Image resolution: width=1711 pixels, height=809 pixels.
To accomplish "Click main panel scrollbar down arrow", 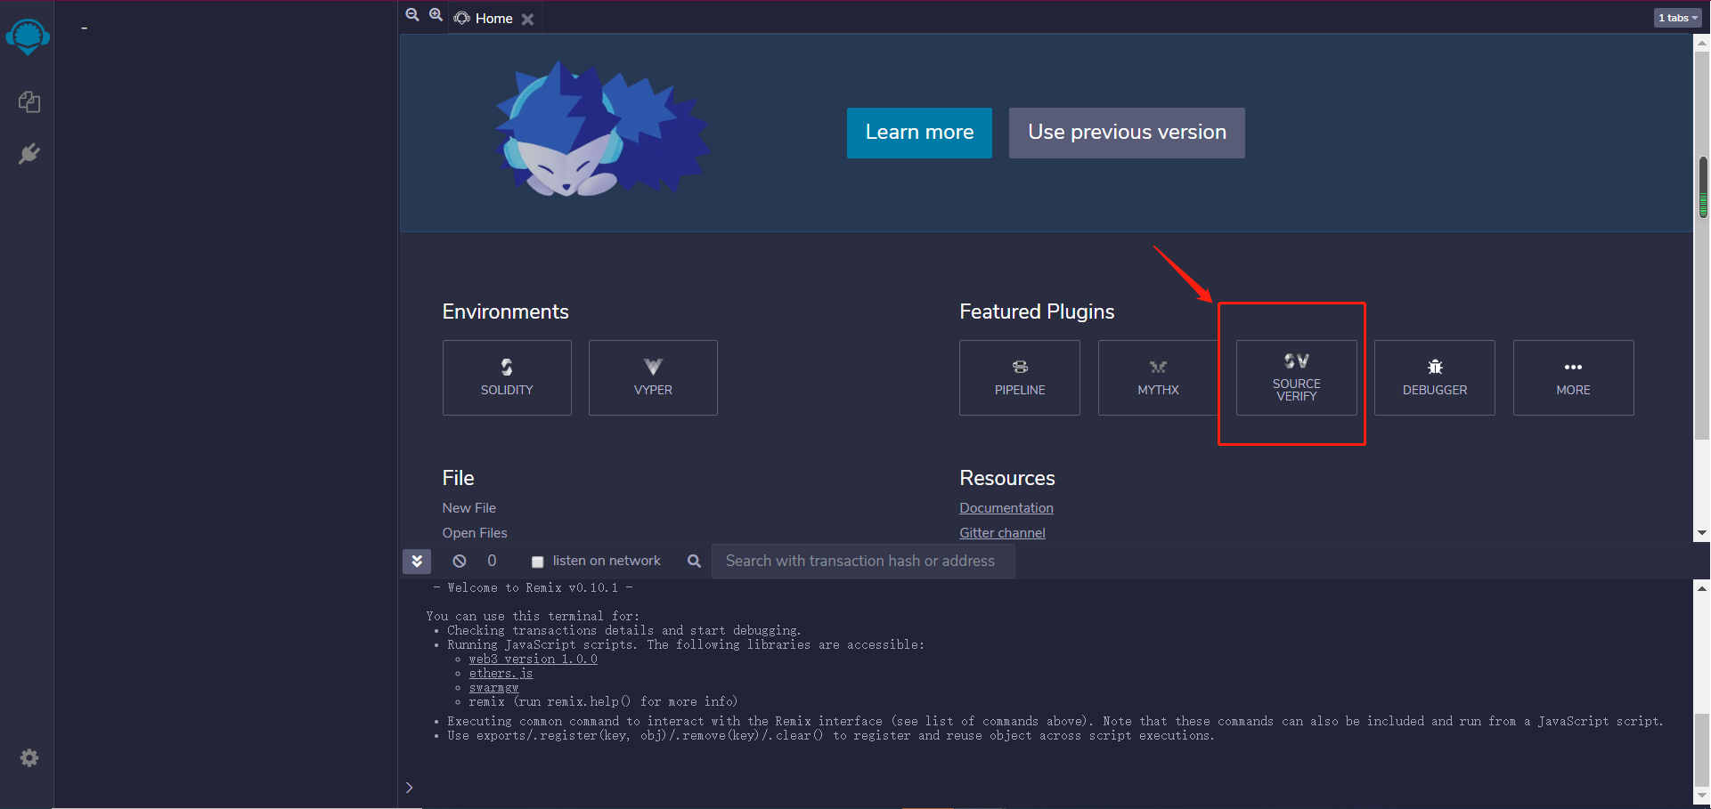I will point(1702,533).
